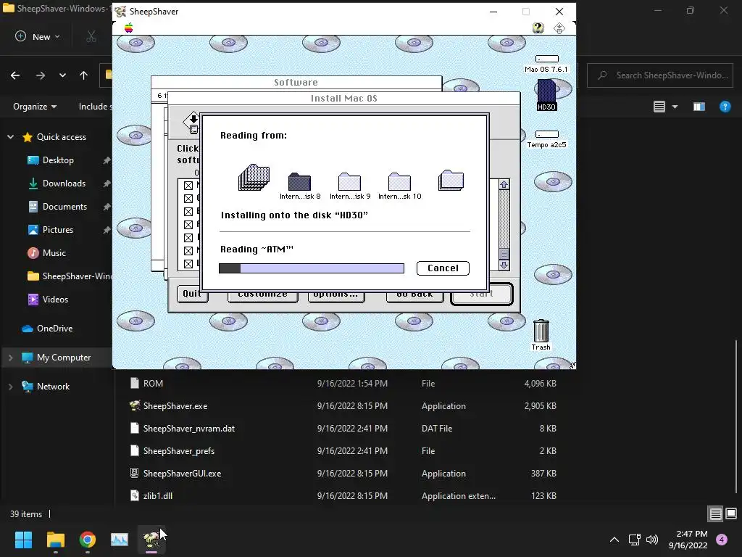Collapse the Quick access tree node
The image size is (742, 557).
pyautogui.click(x=10, y=137)
